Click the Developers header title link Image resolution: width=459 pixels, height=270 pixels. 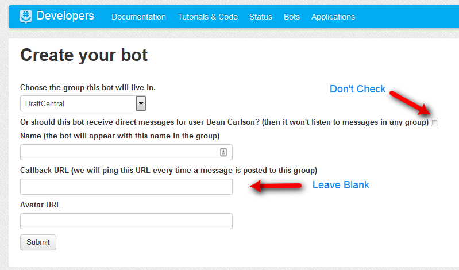click(65, 16)
